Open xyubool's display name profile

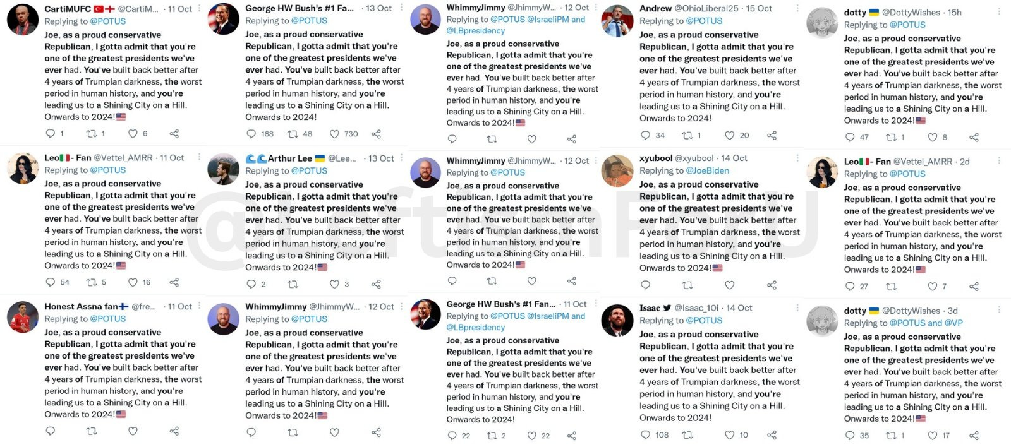[656, 158]
